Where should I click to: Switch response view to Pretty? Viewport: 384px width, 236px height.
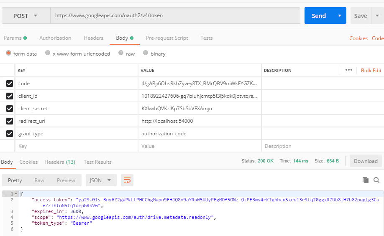point(15,180)
